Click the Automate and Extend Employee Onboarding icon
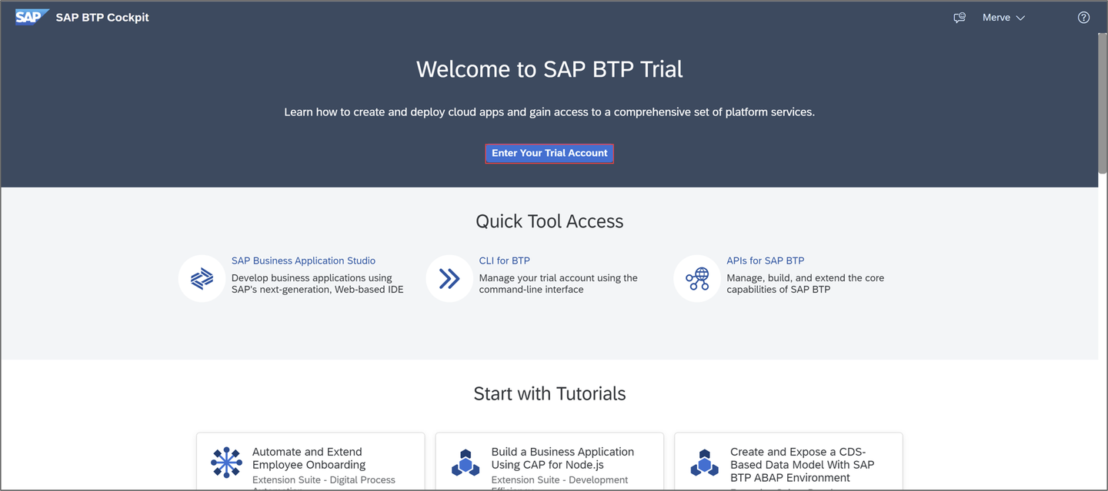This screenshot has height=491, width=1108. (x=226, y=463)
